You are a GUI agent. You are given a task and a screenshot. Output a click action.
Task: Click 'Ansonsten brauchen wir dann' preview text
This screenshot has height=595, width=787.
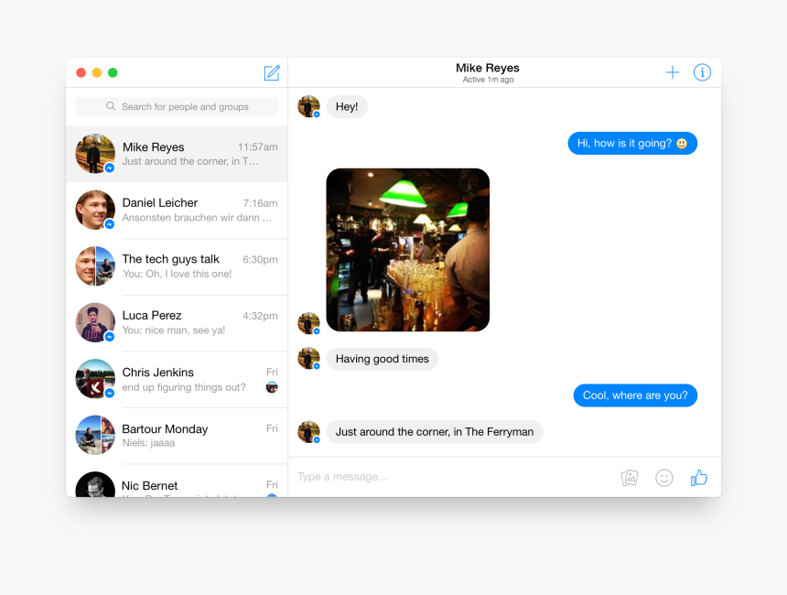click(x=197, y=218)
